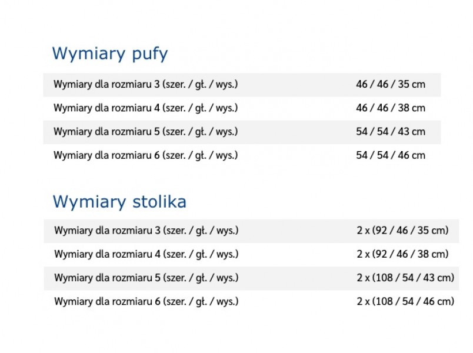
Task: Click the value 46 / 46 / 38 cm
Action: click(391, 108)
